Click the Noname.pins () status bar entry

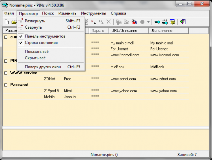click(x=104, y=155)
